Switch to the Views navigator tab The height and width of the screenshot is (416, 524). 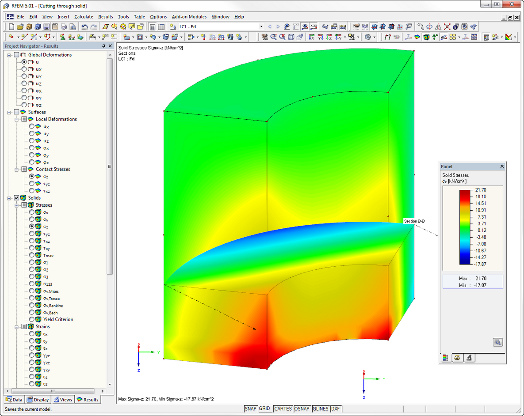pyautogui.click(x=63, y=400)
